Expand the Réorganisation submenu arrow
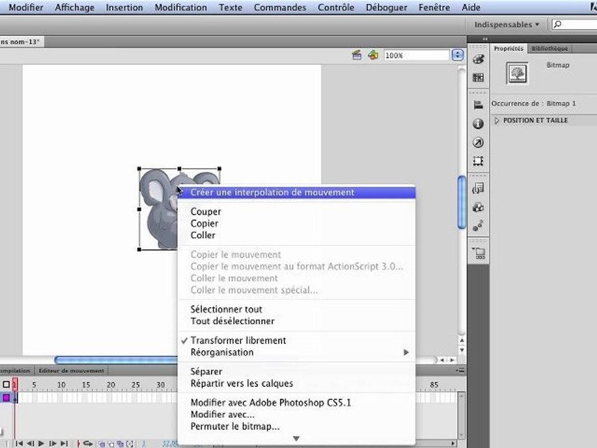This screenshot has height=448, width=597. tap(406, 352)
